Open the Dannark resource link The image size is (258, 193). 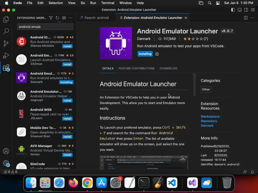coord(207,126)
